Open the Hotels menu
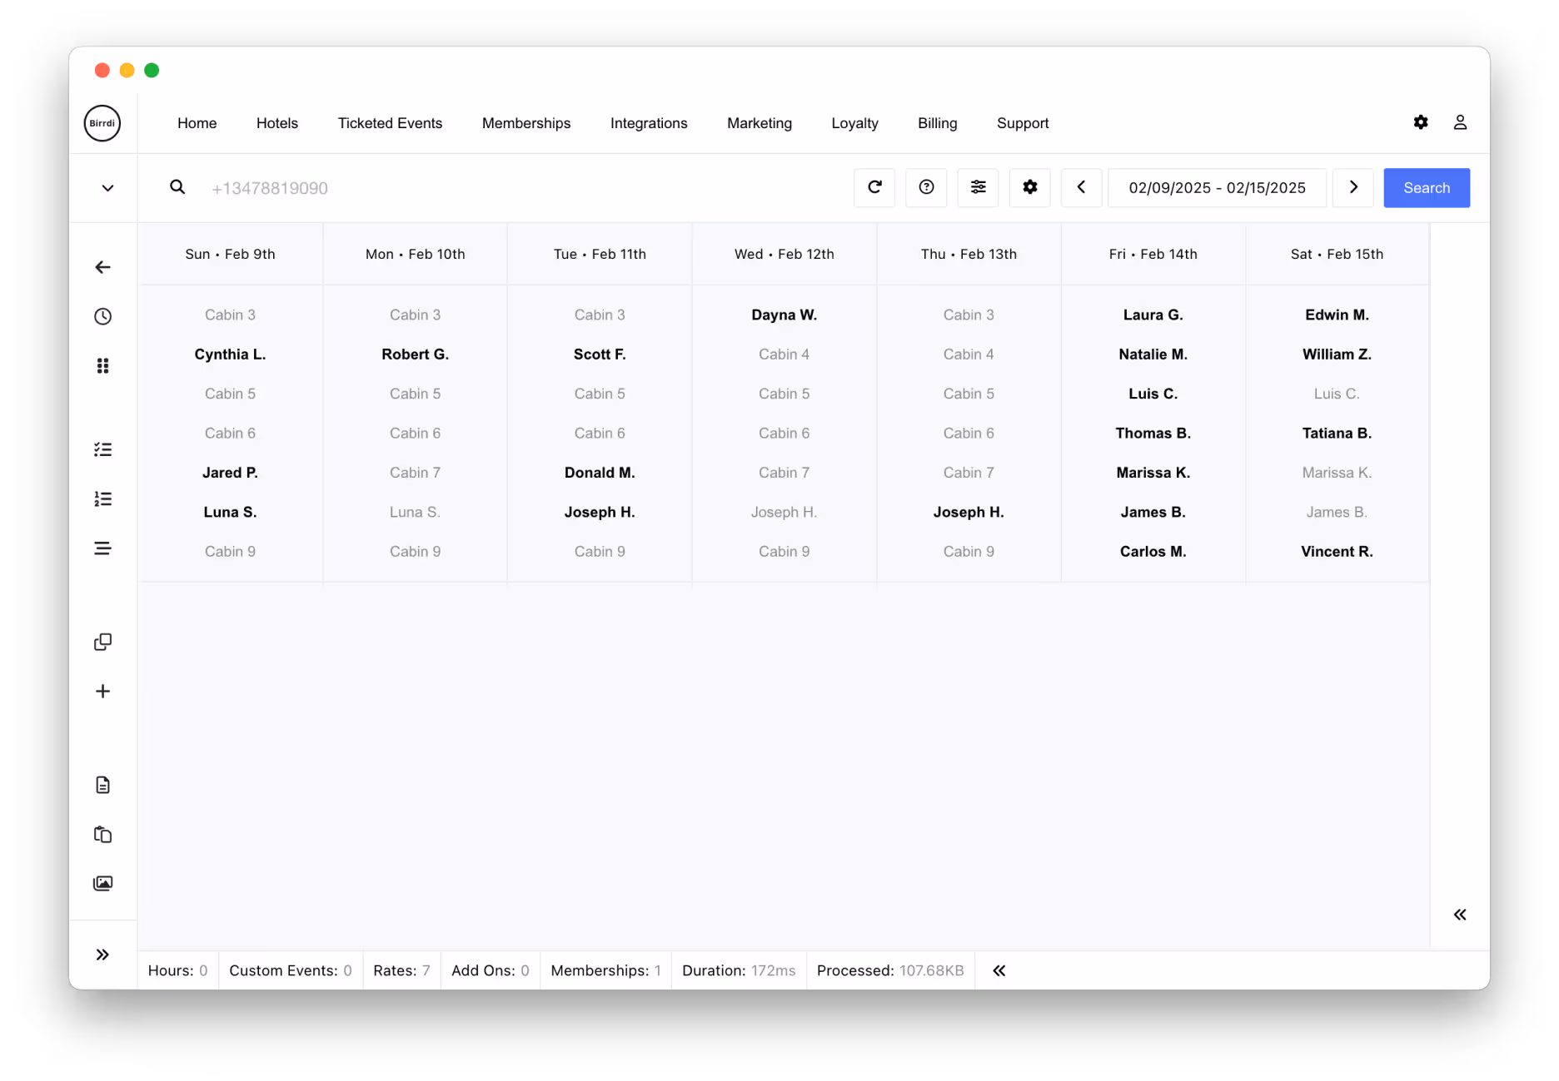The image size is (1559, 1081). 276,123
